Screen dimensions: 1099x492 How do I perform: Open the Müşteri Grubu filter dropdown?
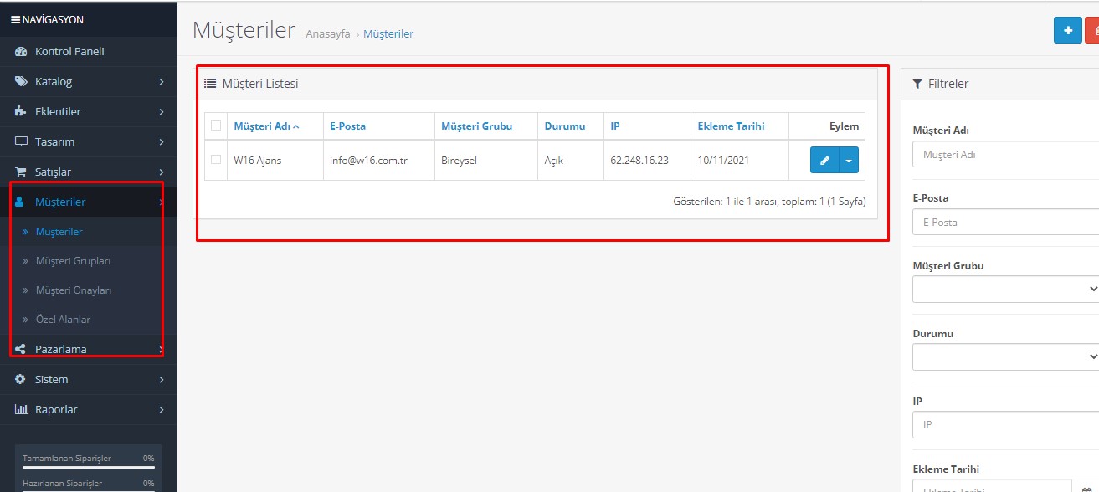point(1005,289)
